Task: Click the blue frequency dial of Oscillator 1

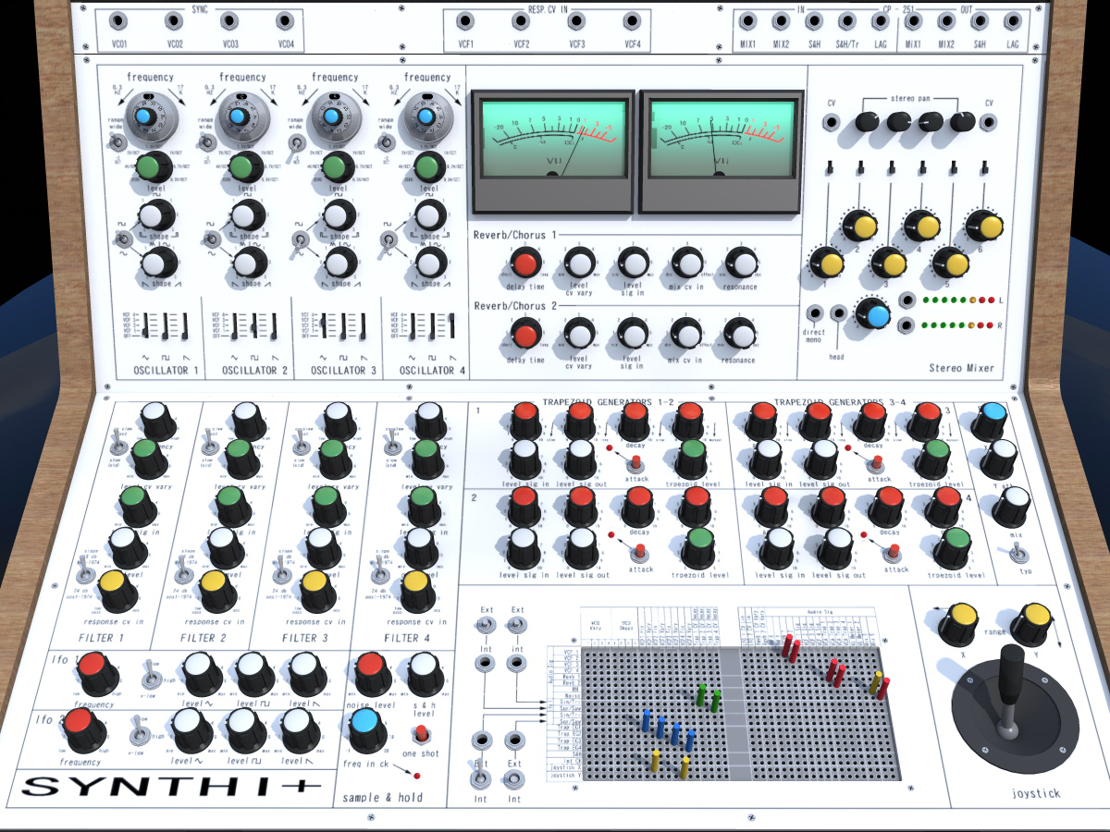Action: [143, 118]
